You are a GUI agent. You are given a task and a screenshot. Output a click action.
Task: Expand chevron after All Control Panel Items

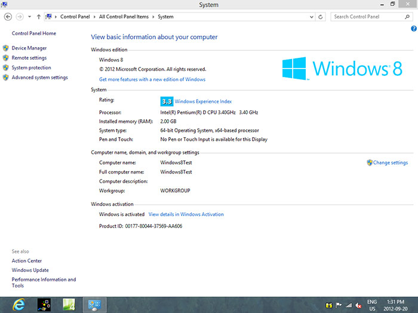(153, 17)
